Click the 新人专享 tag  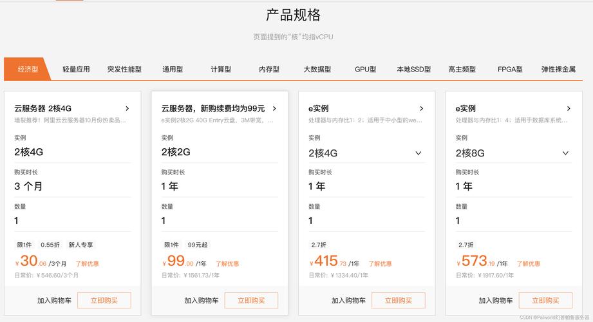click(x=80, y=245)
